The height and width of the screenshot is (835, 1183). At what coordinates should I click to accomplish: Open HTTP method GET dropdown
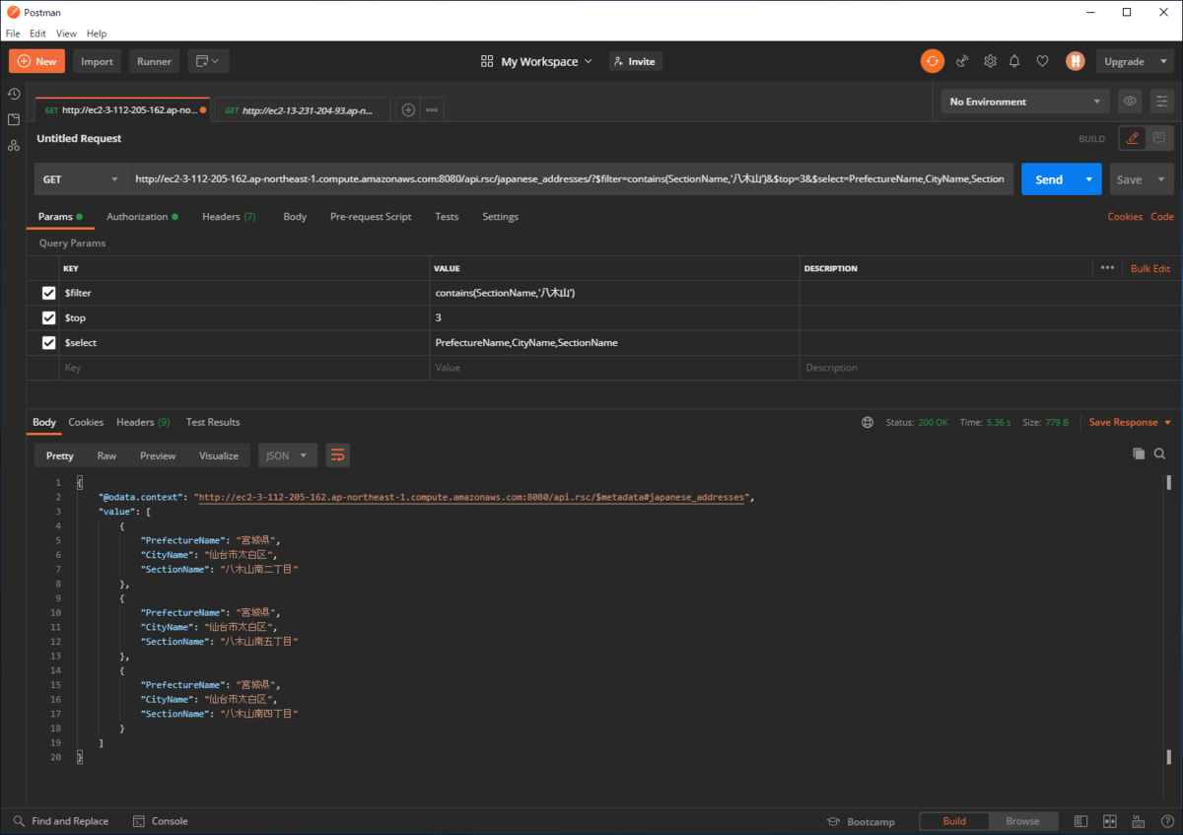(x=80, y=179)
